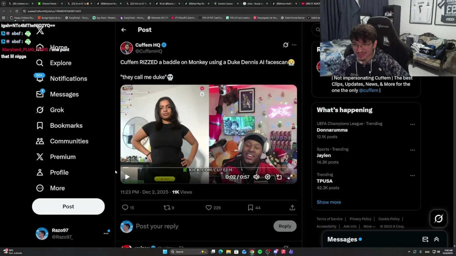Open the footer More link
The image size is (456, 256).
(x=369, y=226)
